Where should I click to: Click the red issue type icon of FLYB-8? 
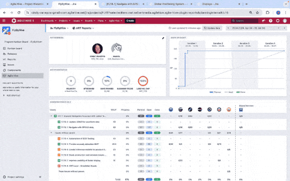tap(59, 166)
